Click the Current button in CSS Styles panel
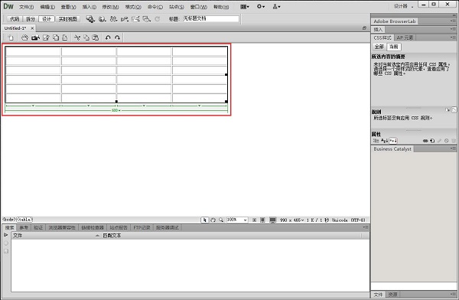Screen dimensions: 459x300 point(394,47)
